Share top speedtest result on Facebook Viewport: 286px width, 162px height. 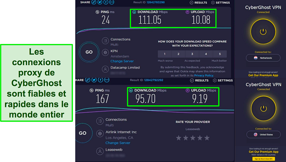pos(106,2)
